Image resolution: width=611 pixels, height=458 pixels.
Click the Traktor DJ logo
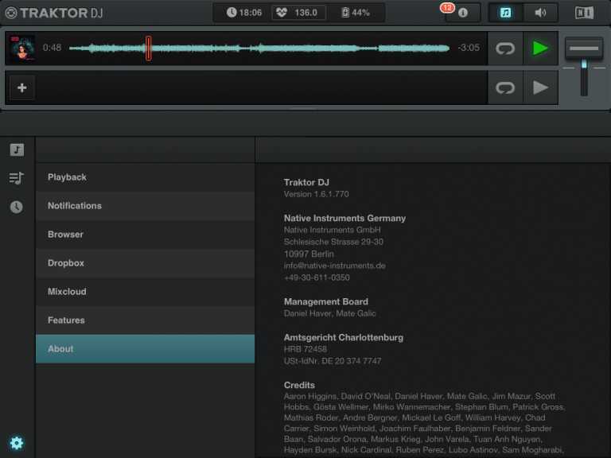pos(54,13)
